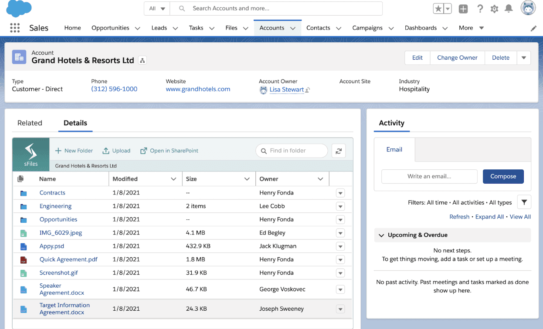View account hierarchy icon beside account name
543x329 pixels.
click(x=142, y=60)
